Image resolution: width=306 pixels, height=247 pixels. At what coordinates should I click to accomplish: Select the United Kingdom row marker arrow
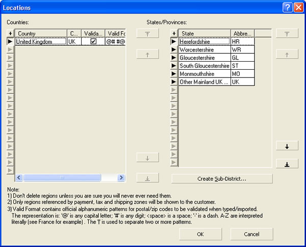tap(10, 42)
